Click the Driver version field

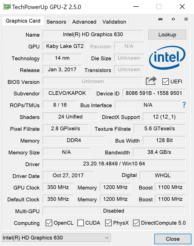pyautogui.click(x=114, y=164)
